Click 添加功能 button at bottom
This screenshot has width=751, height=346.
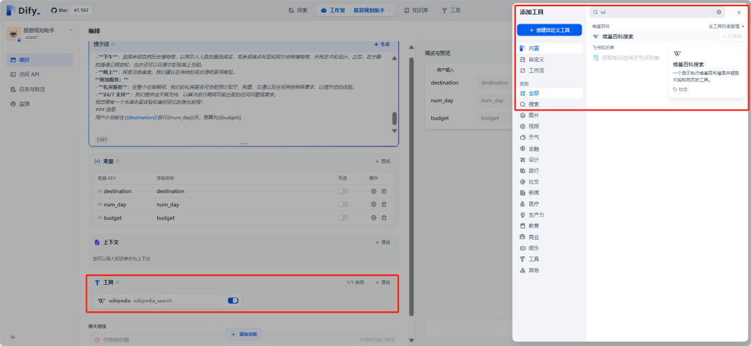(244, 334)
